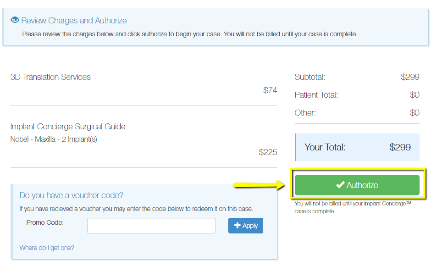The image size is (431, 266).
Task: Click the eye icon beside Review Charges
Action: (x=15, y=20)
